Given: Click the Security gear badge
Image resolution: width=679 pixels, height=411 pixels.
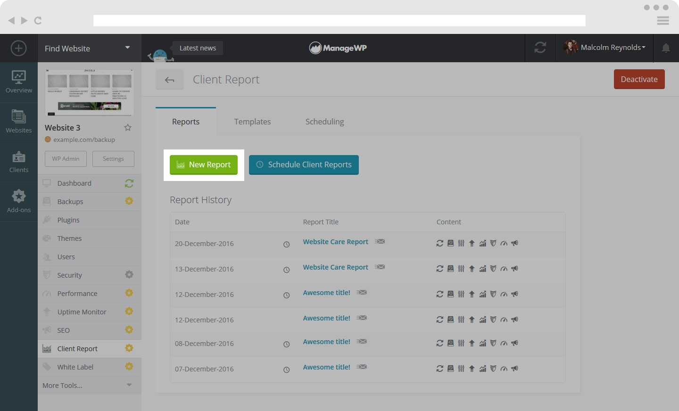Looking at the screenshot, I should (129, 275).
